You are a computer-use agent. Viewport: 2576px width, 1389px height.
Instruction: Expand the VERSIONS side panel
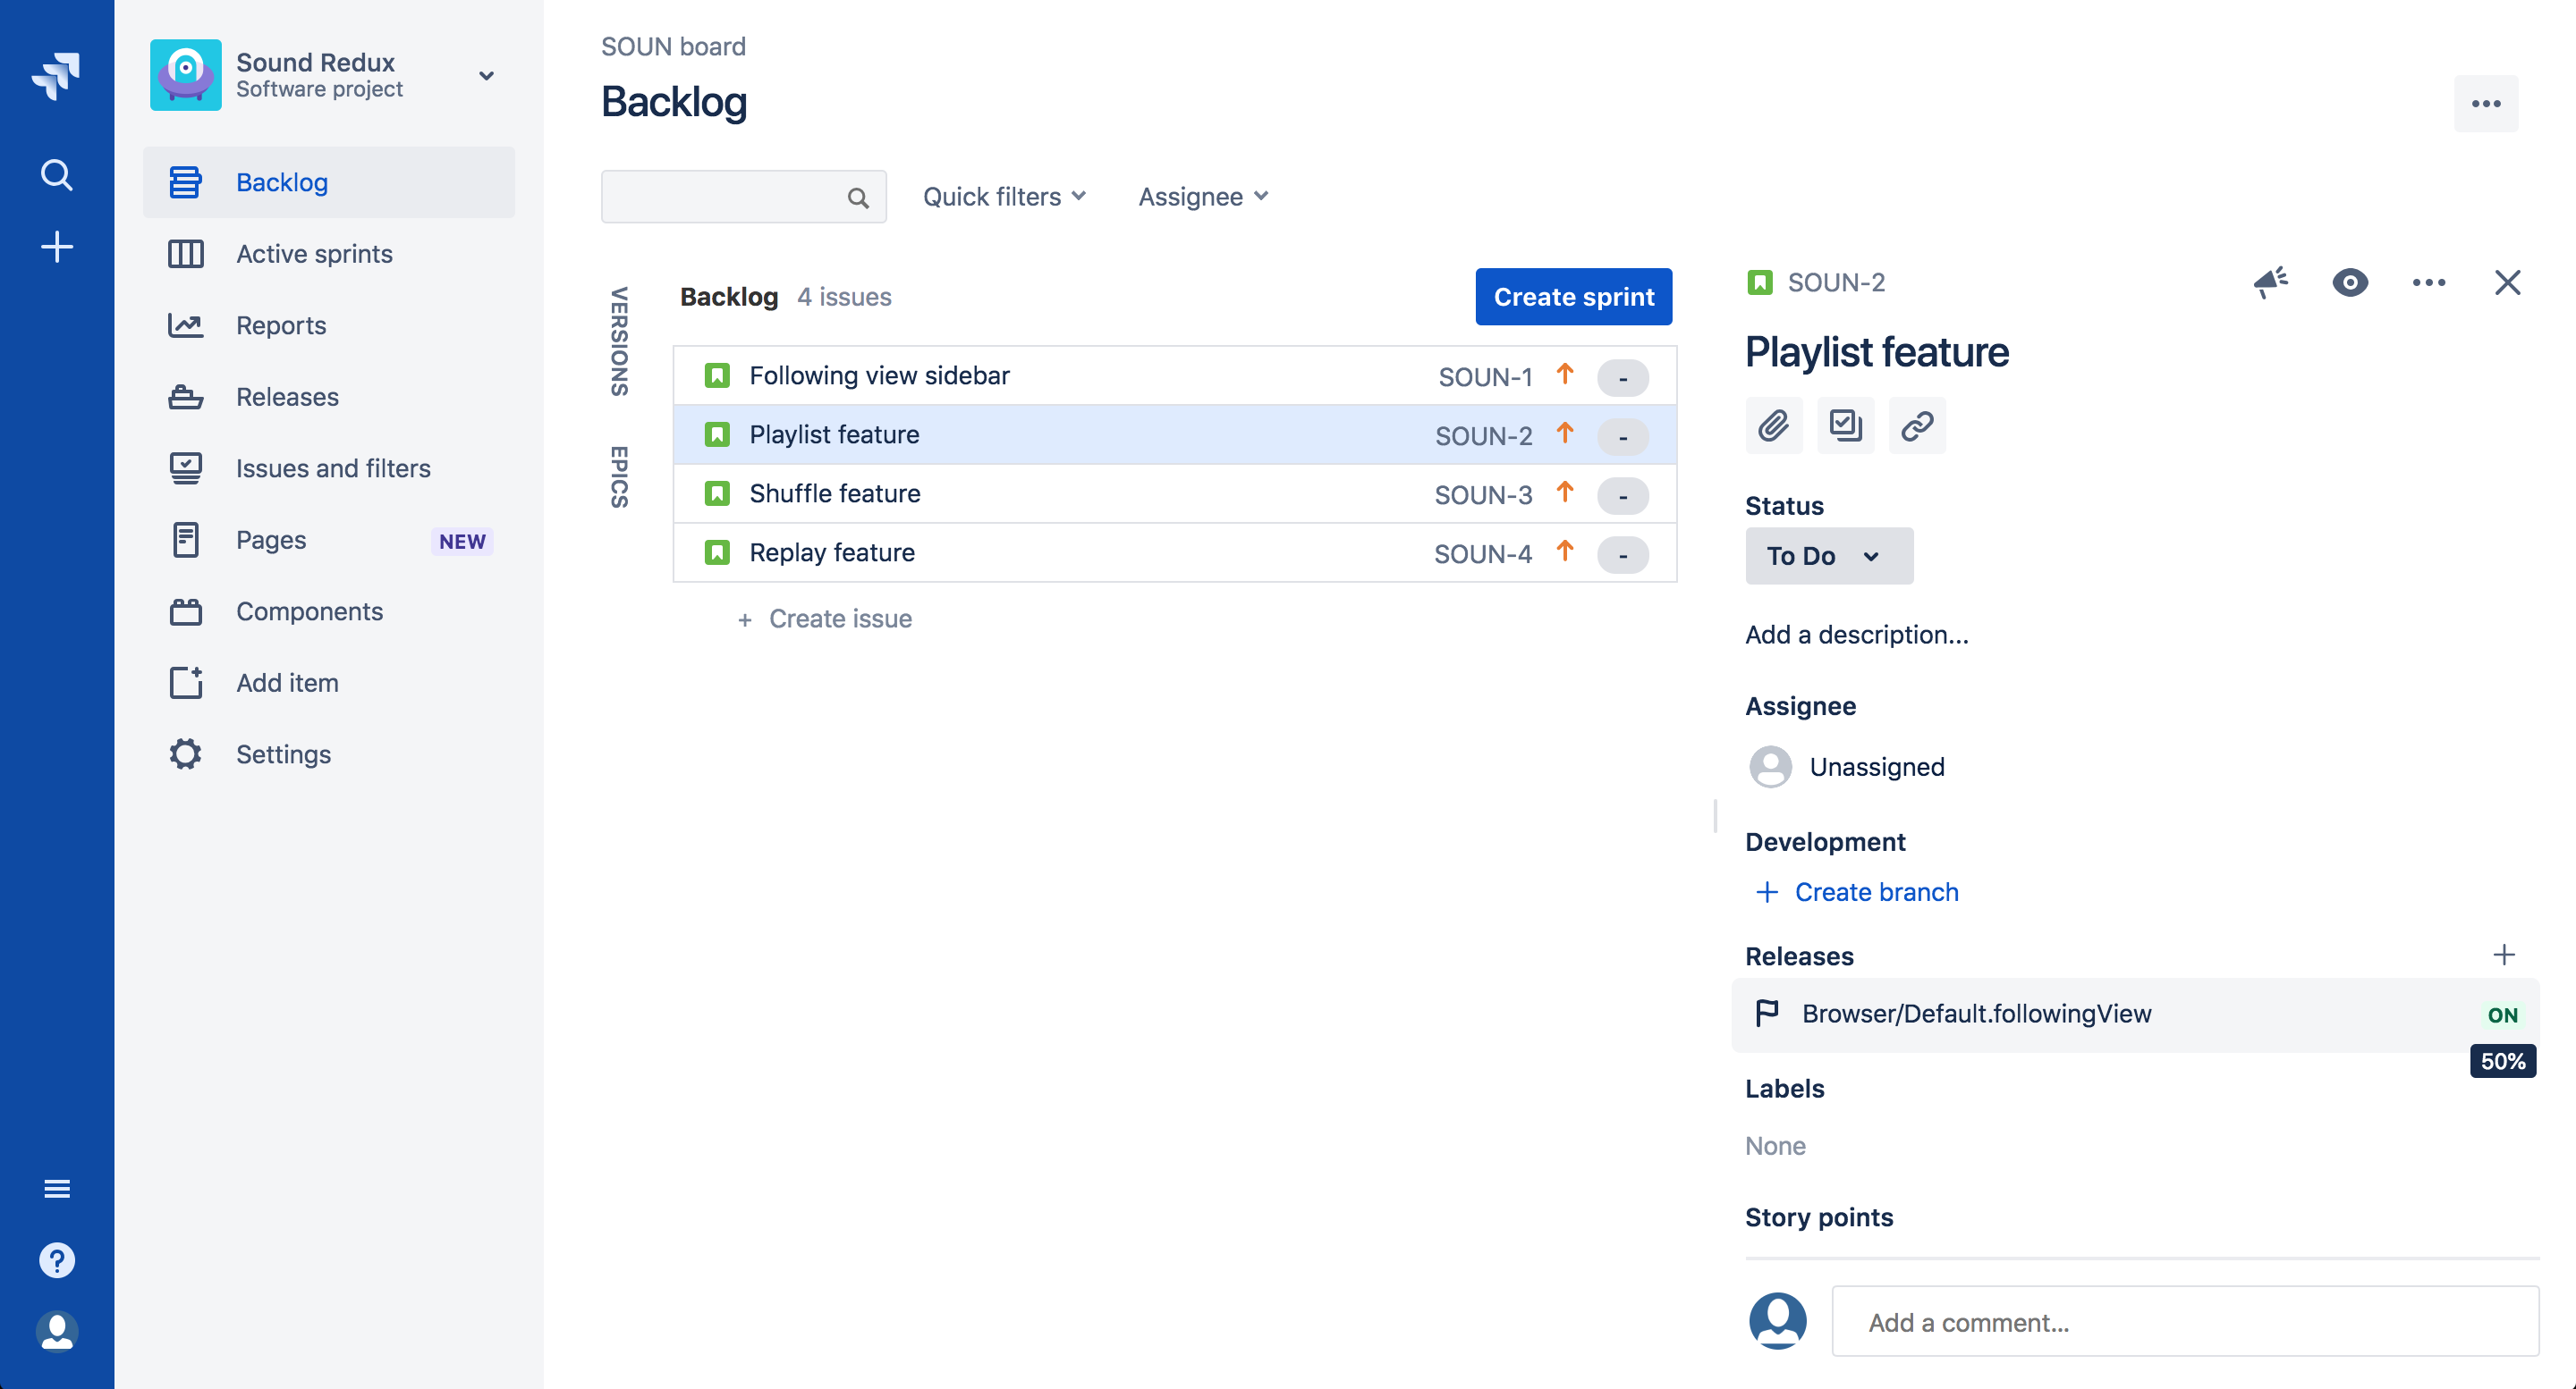tap(619, 341)
